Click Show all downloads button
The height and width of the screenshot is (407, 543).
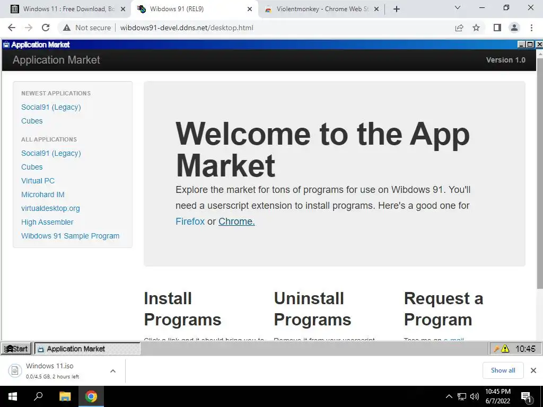coord(503,370)
